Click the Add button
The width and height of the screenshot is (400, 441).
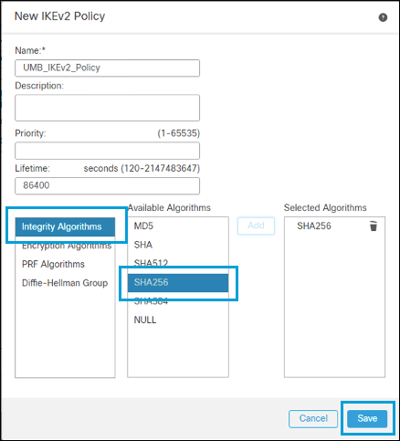[x=256, y=226]
